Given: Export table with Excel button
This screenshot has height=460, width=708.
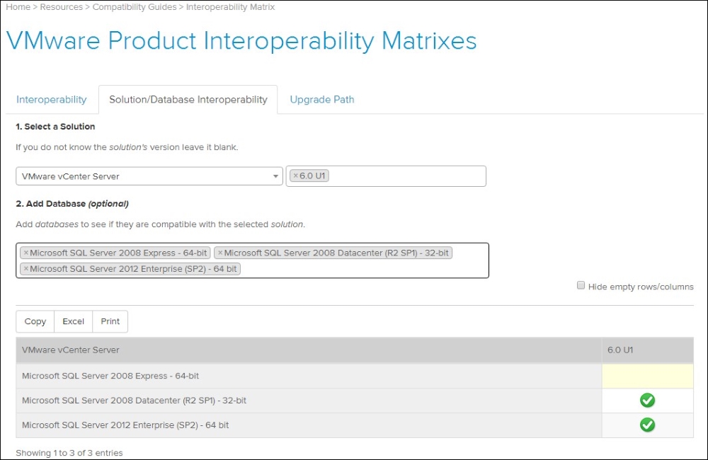Looking at the screenshot, I should click(73, 321).
